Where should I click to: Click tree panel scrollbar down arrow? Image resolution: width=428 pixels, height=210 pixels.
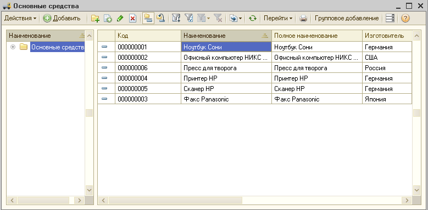click(90, 190)
